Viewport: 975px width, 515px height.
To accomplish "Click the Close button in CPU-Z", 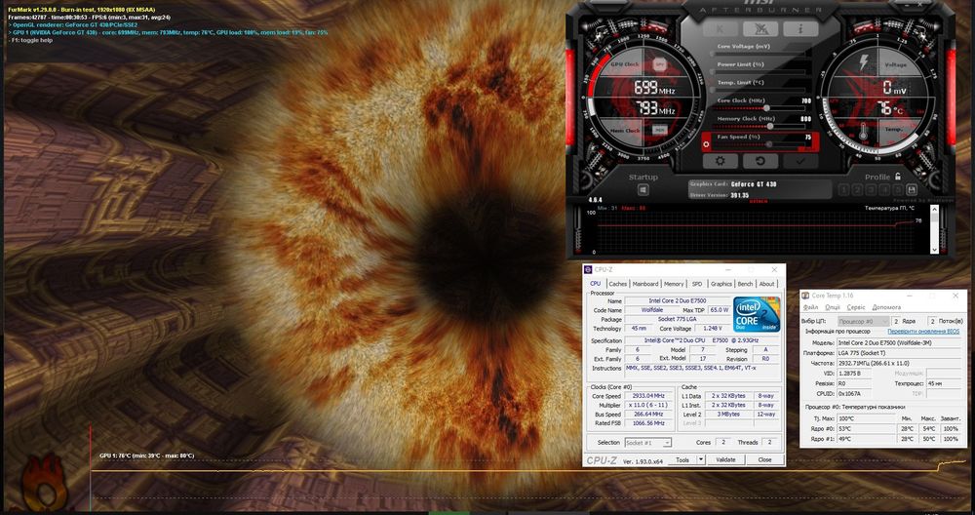I will click(x=764, y=459).
